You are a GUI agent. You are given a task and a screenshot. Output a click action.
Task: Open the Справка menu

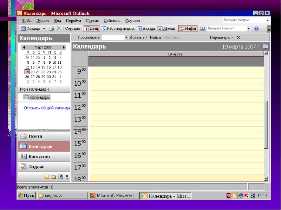pos(133,21)
